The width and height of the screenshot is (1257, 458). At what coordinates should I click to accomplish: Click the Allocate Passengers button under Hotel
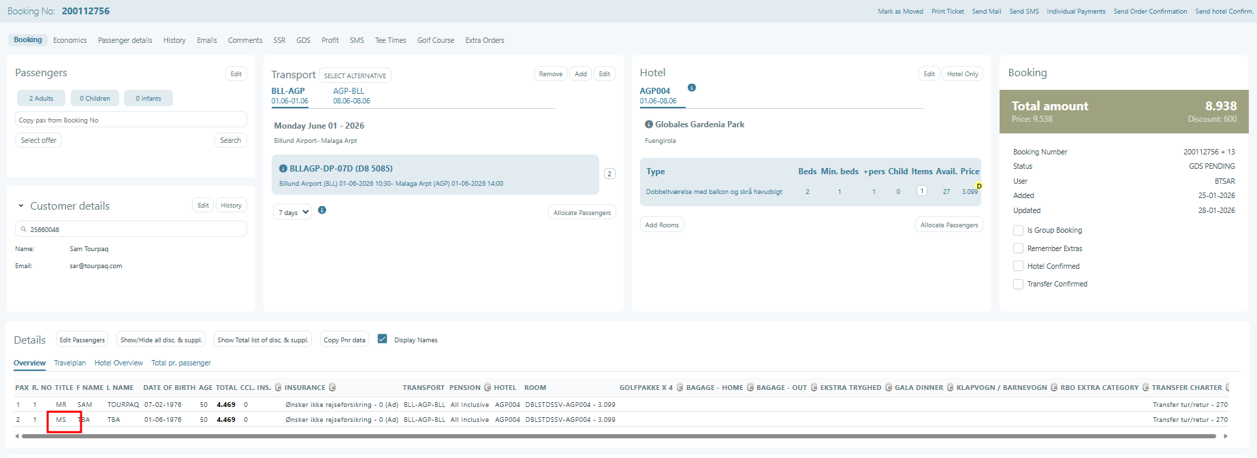point(949,225)
